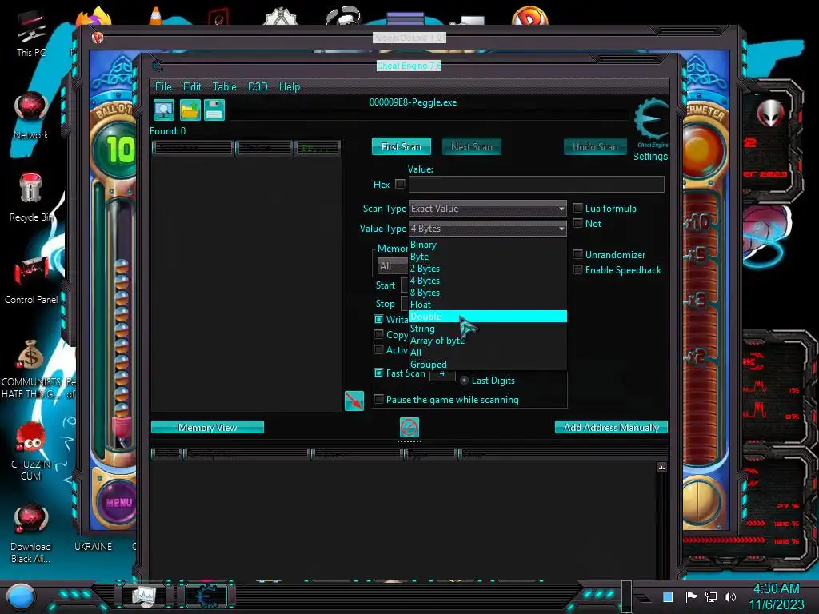Uncheck the Writable checkbox
This screenshot has width=819, height=614.
pyautogui.click(x=378, y=319)
